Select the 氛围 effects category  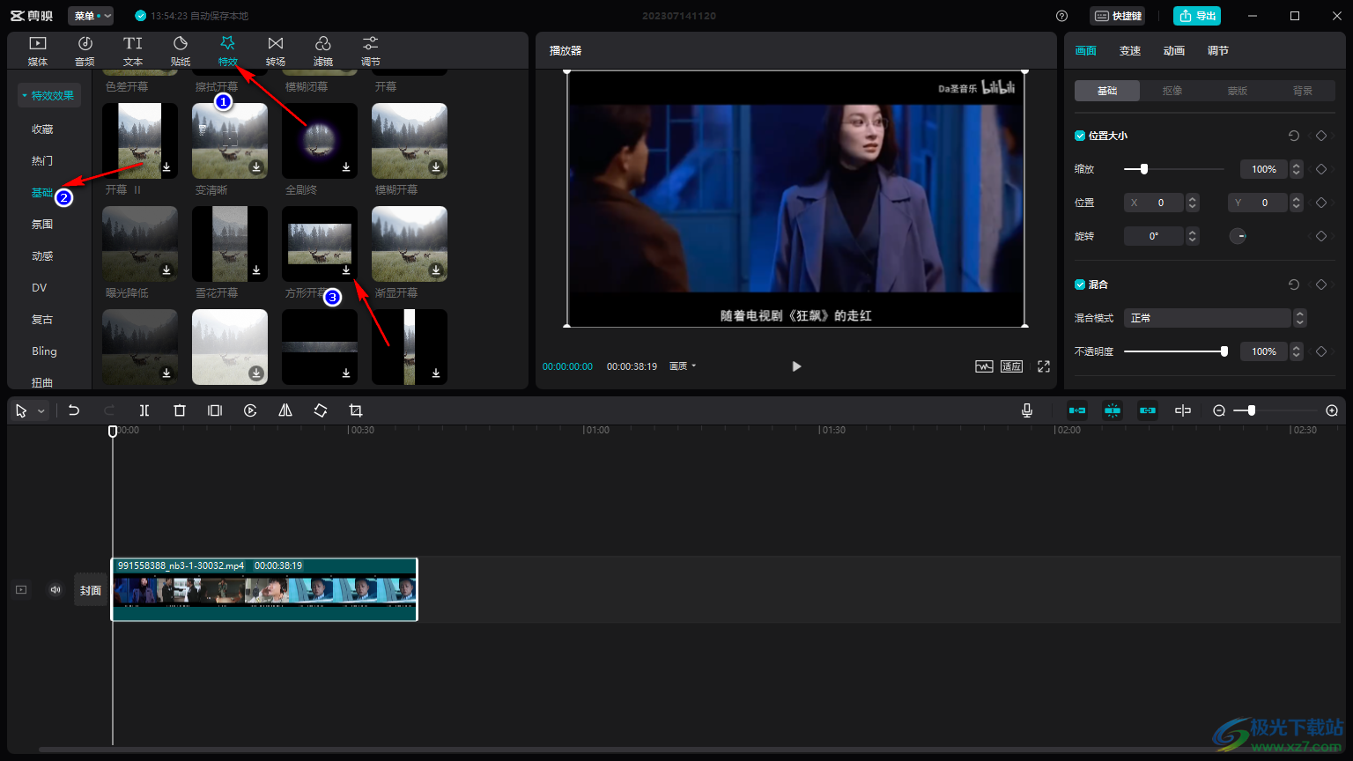coord(42,225)
